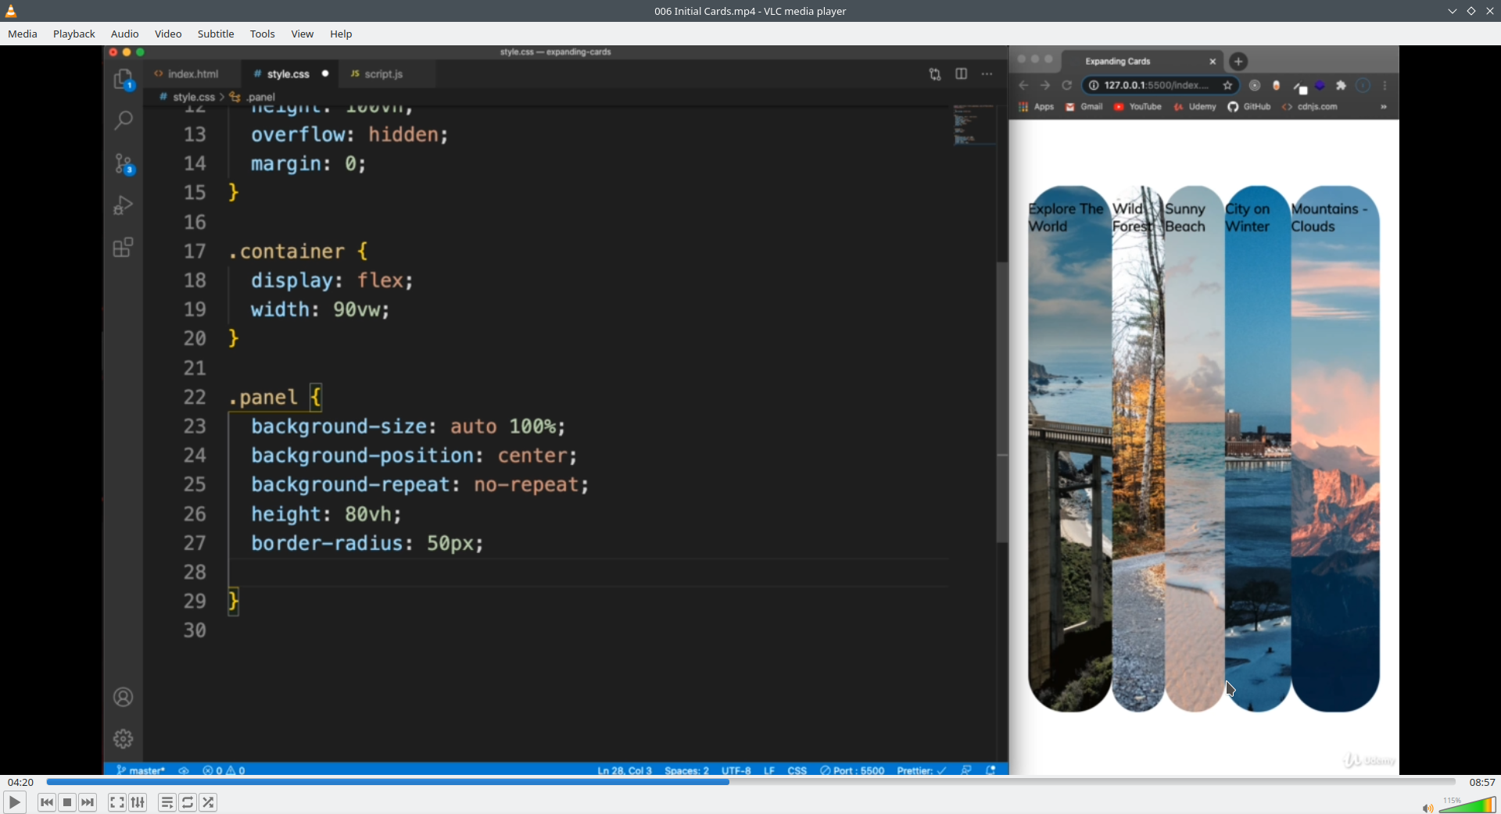Click the code minimap
The width and height of the screenshot is (1501, 814).
tap(974, 125)
